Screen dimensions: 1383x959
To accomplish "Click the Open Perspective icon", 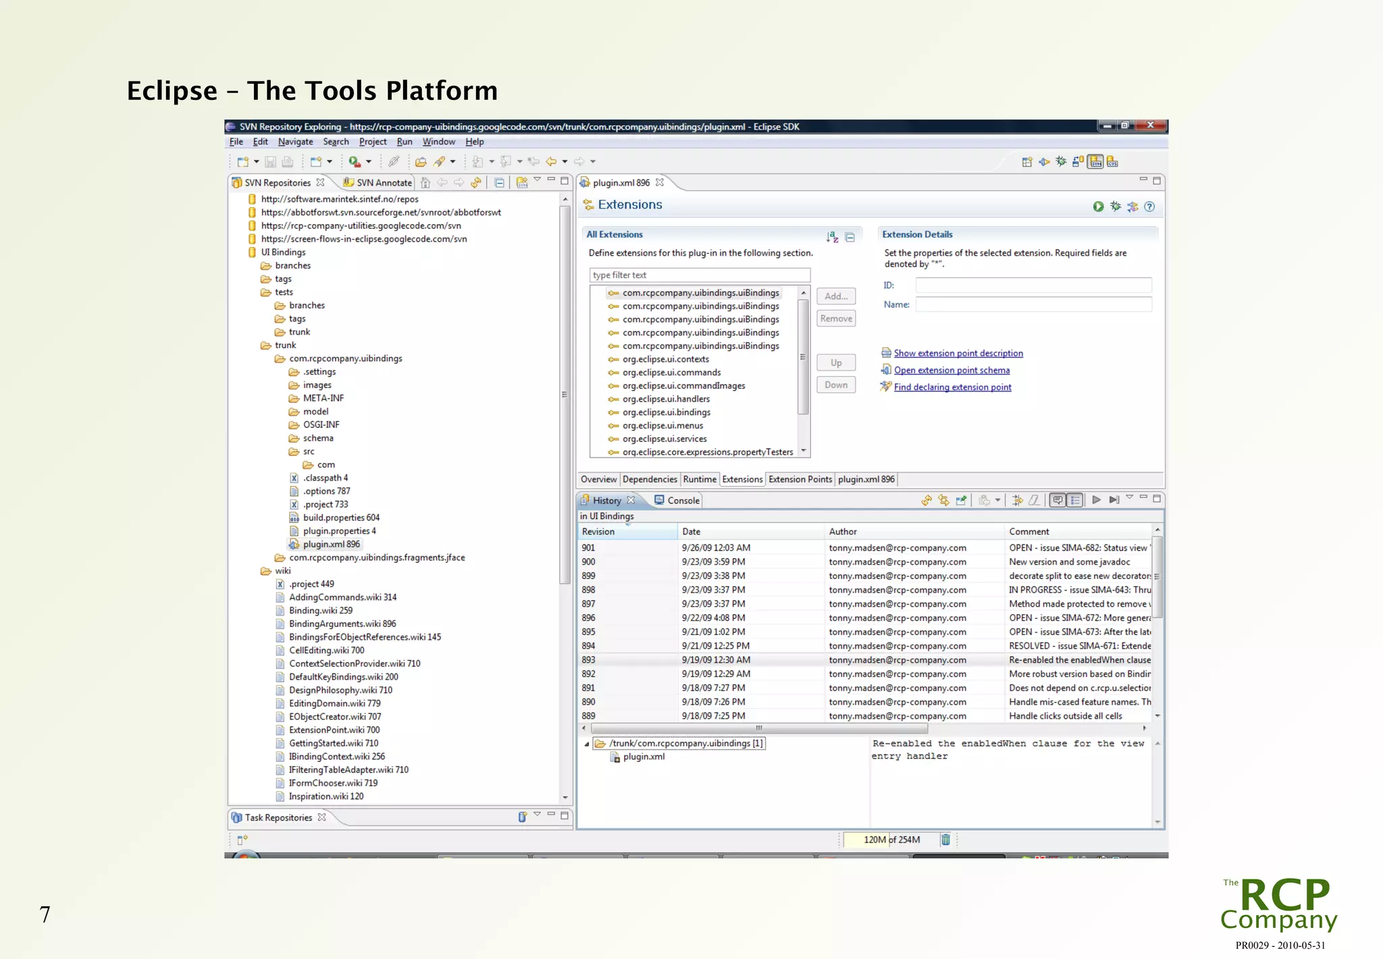I will [1027, 162].
